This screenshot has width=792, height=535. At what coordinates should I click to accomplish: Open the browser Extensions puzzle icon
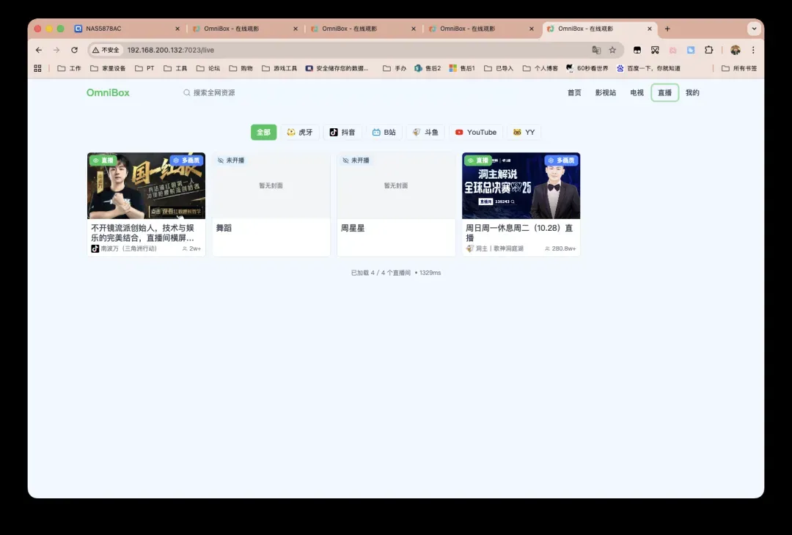click(x=708, y=50)
